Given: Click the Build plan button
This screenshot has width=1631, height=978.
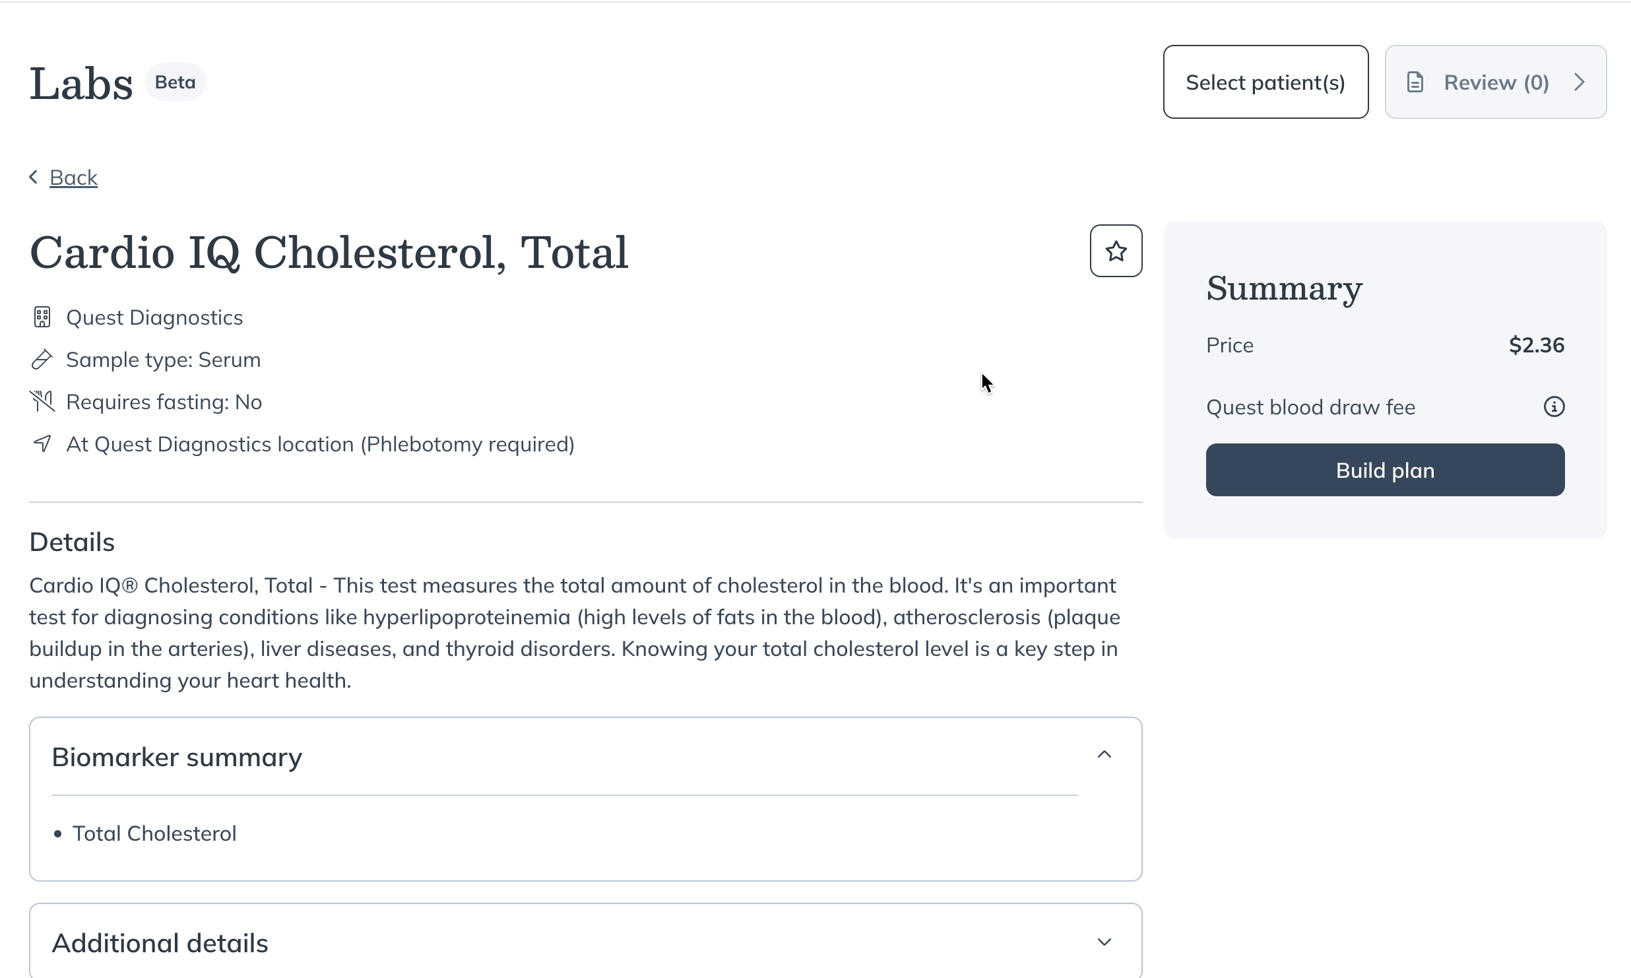Looking at the screenshot, I should click(x=1385, y=470).
